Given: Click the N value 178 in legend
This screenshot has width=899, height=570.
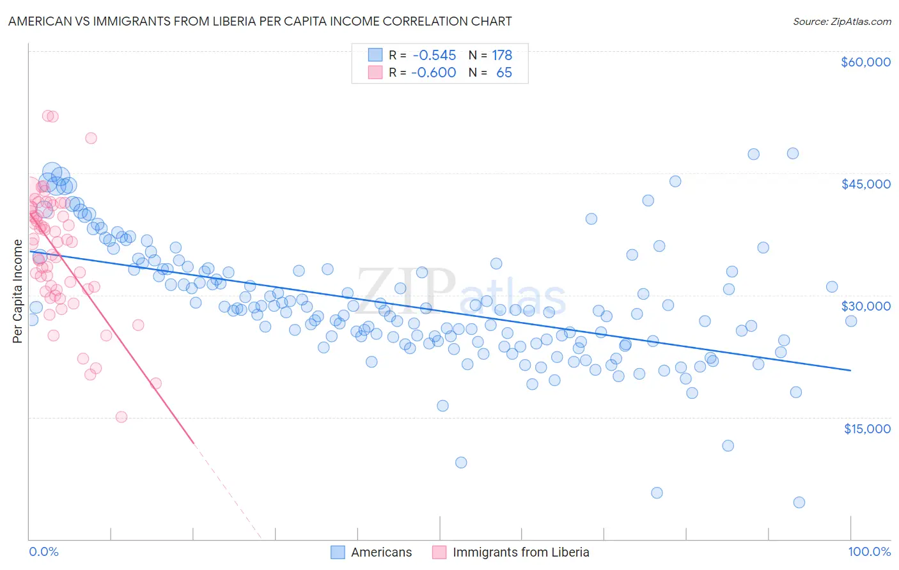Looking at the screenshot, I should click(502, 55).
